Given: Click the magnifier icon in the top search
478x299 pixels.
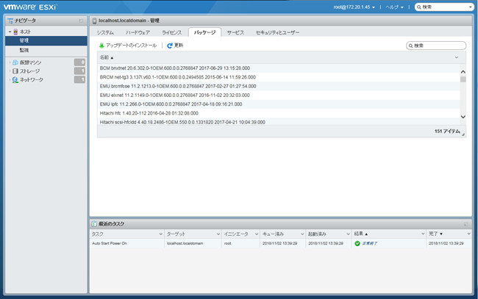Looking at the screenshot, I should coord(419,7).
